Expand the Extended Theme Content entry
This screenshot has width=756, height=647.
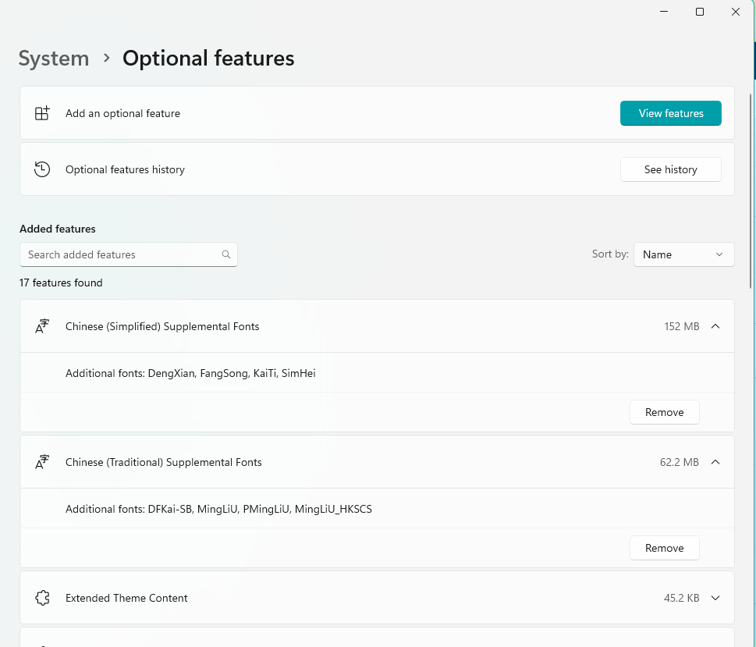pyautogui.click(x=715, y=599)
